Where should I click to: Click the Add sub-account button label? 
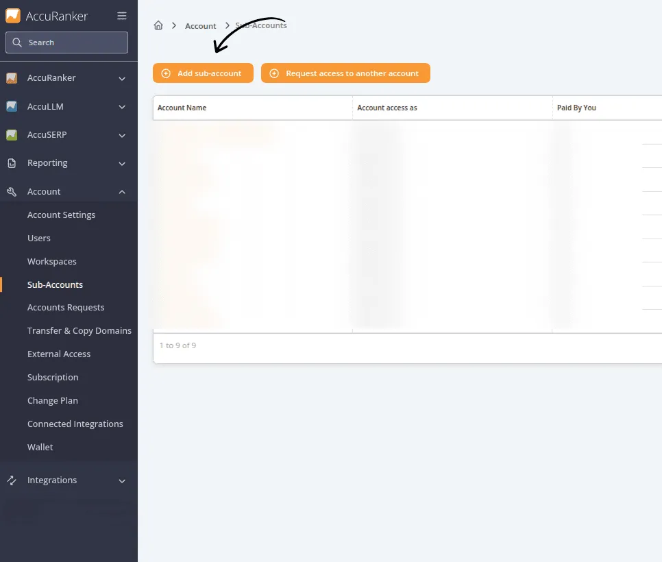pos(210,73)
